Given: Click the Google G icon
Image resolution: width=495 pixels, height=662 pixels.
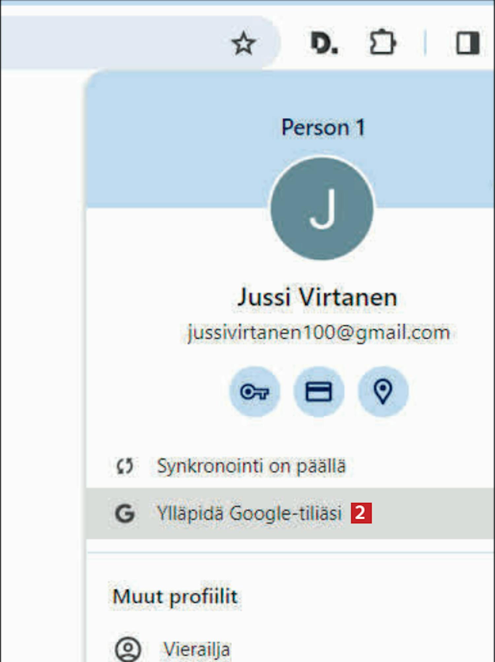Looking at the screenshot, I should pyautogui.click(x=125, y=514).
